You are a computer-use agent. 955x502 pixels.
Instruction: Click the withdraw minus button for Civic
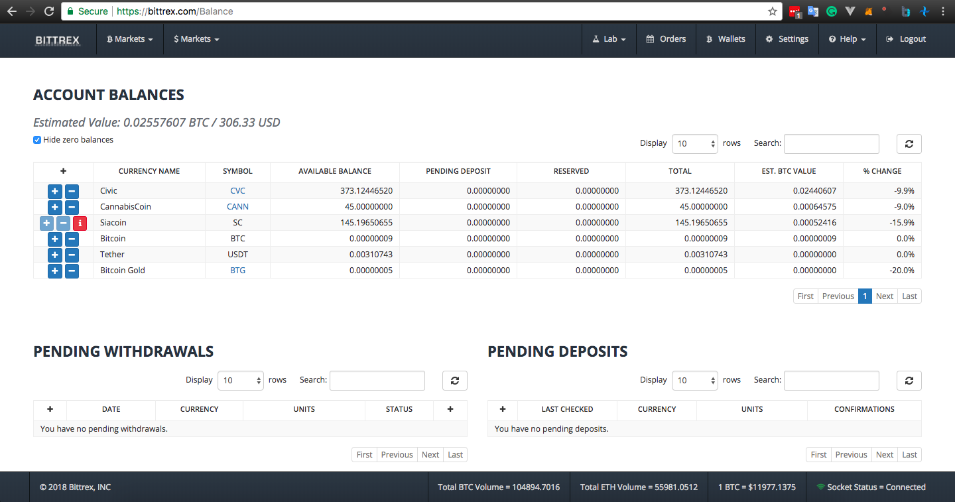72,191
